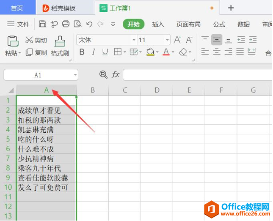This screenshot has height=221, width=273.
Task: Click the fx insert function icon
Action: tap(116, 75)
